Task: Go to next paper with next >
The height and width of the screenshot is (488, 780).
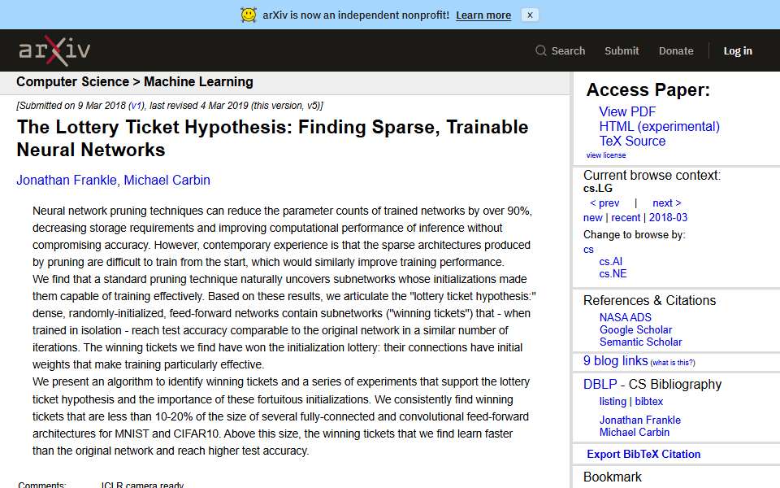Action: pyautogui.click(x=666, y=203)
